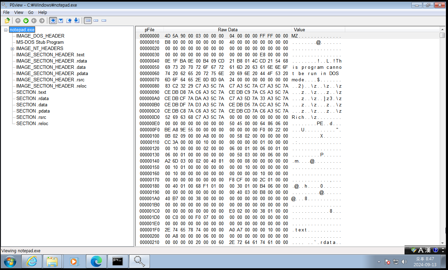Select IMAGE_NT_HEADERS tree item

pyautogui.click(x=40, y=48)
